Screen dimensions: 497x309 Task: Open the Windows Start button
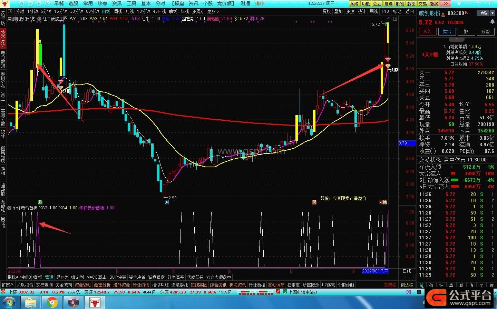point(9,302)
